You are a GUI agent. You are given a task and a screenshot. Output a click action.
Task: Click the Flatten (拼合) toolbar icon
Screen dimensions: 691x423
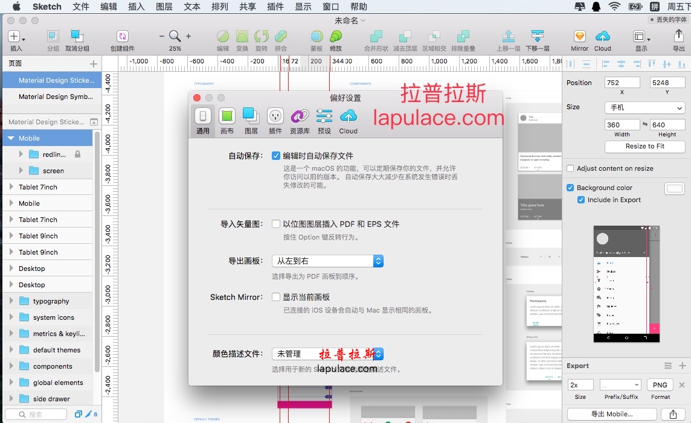point(281,36)
